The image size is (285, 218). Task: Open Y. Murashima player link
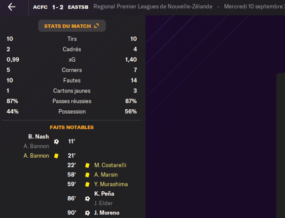pyautogui.click(x=111, y=184)
